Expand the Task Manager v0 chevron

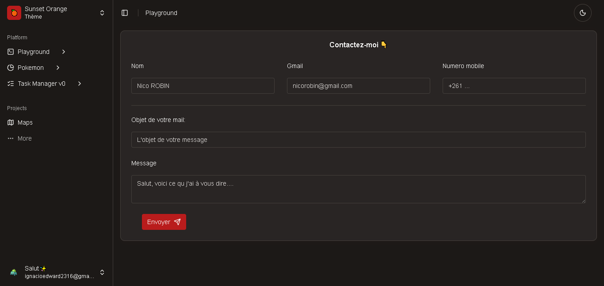point(80,84)
